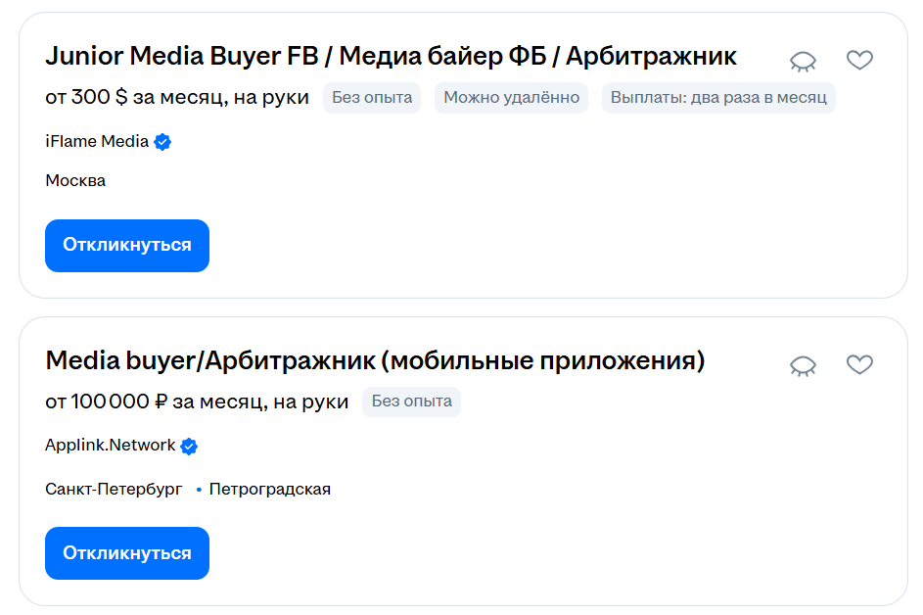Click verified badge next to iFlame Media
The image size is (923, 615).
(x=163, y=142)
